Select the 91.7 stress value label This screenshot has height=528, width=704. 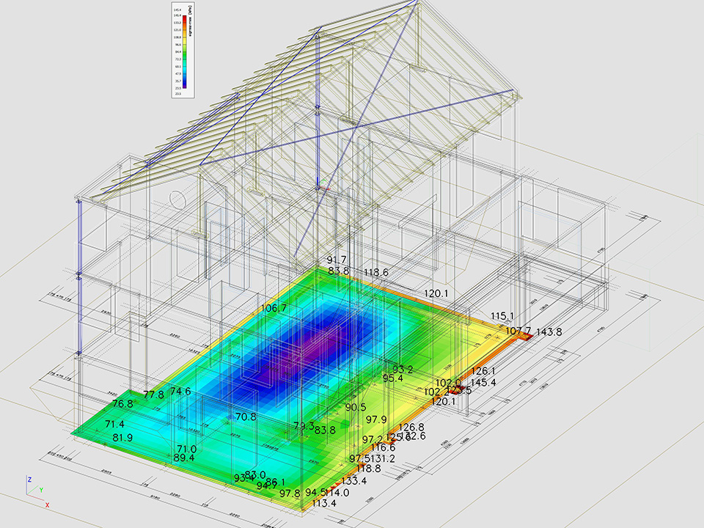tap(338, 260)
